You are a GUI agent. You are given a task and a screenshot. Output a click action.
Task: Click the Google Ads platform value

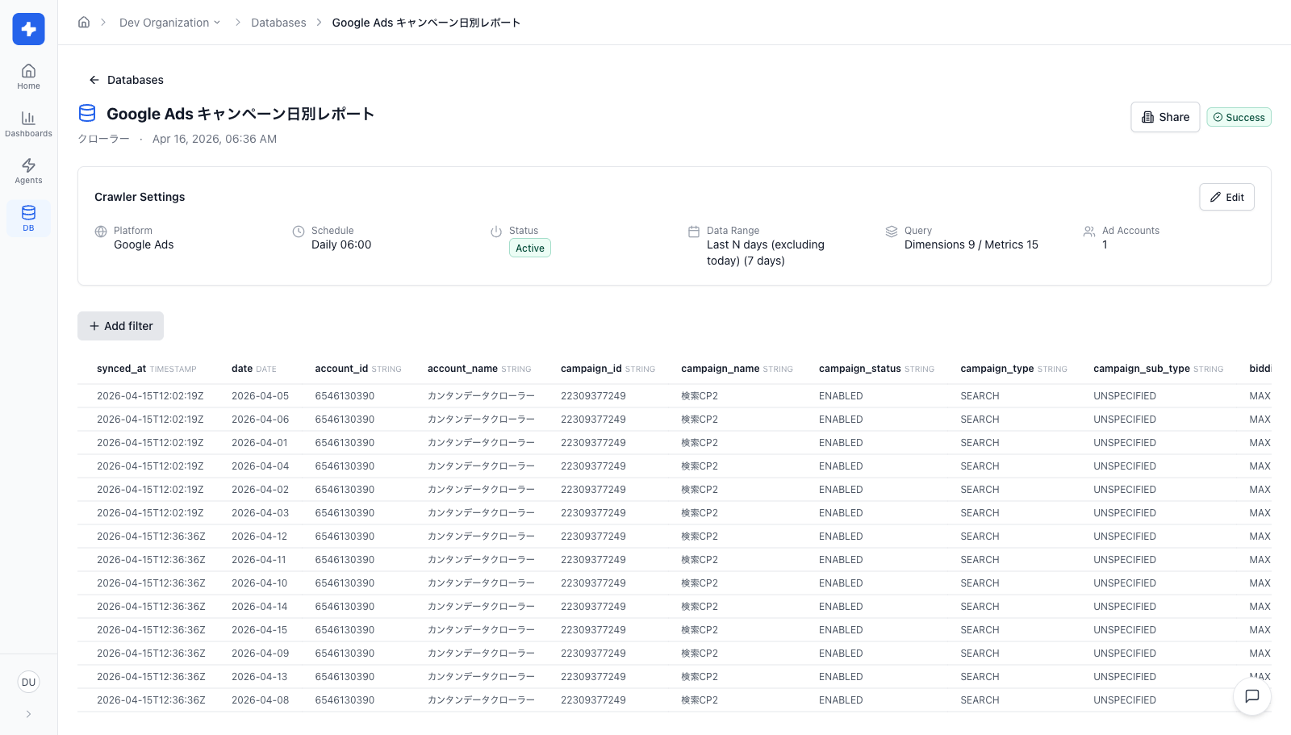click(x=144, y=244)
